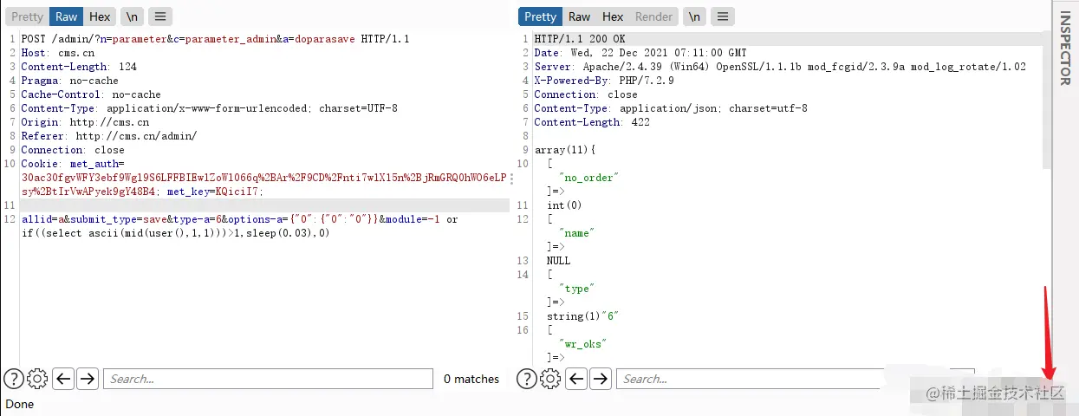The width and height of the screenshot is (1079, 416).
Task: Open the INSPECTOR side panel
Action: click(x=1065, y=49)
